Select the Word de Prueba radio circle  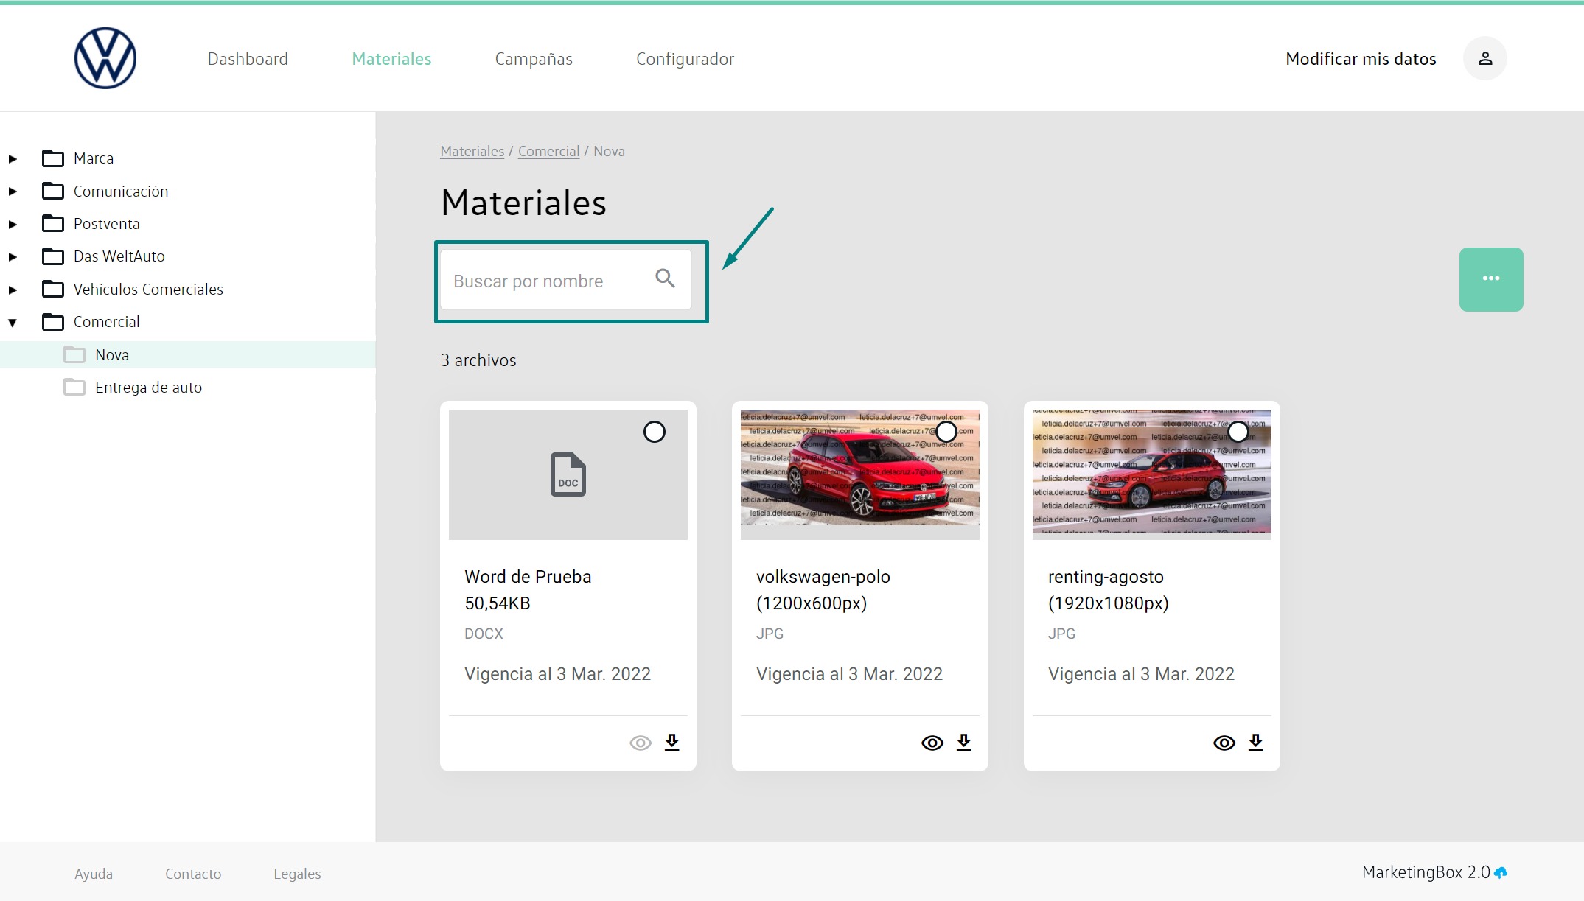coord(654,432)
